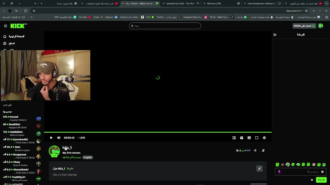330x185 pixels.
Task: Open the browser extensions puzzle icon
Action: 26,11
